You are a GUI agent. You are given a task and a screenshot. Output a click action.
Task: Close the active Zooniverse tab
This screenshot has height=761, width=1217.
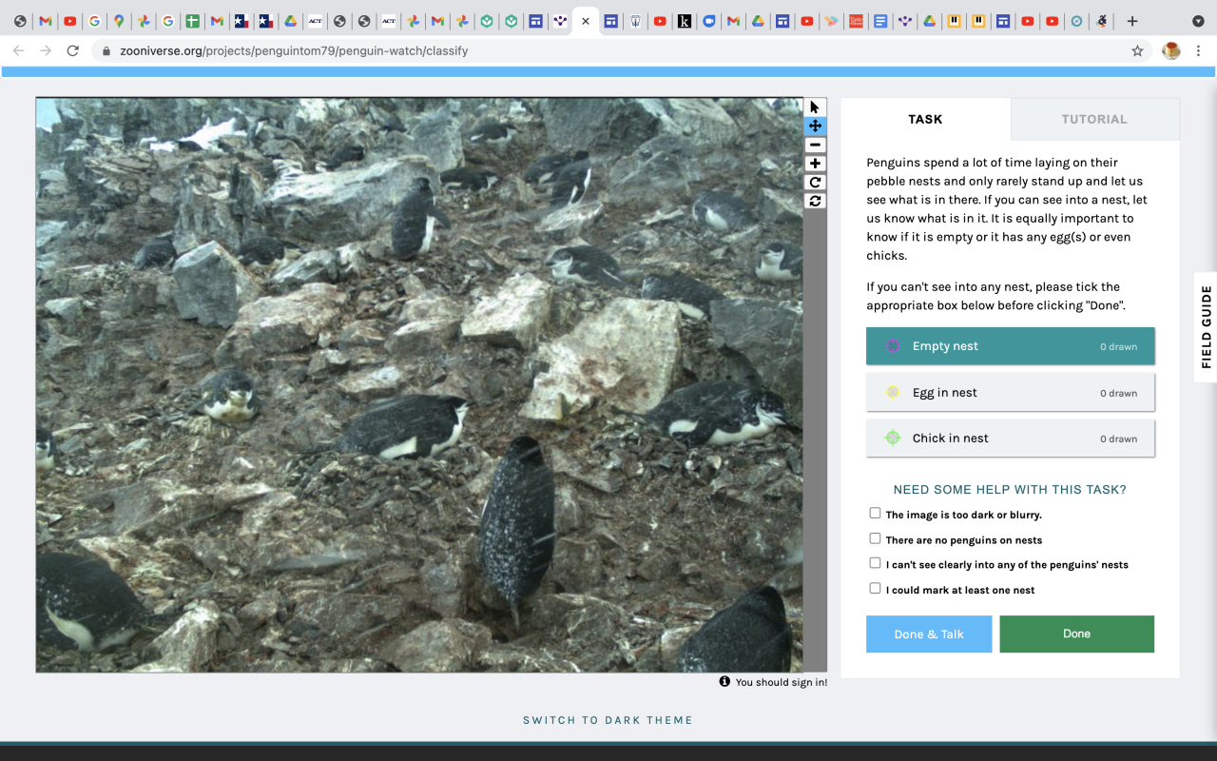coord(586,21)
